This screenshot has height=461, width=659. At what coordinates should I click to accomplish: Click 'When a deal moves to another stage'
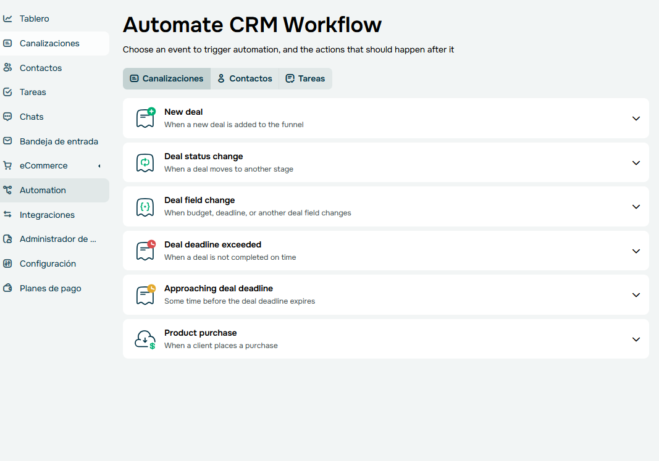pos(229,168)
